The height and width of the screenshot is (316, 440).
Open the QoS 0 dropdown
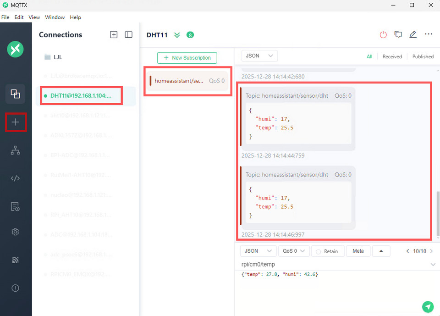click(294, 251)
